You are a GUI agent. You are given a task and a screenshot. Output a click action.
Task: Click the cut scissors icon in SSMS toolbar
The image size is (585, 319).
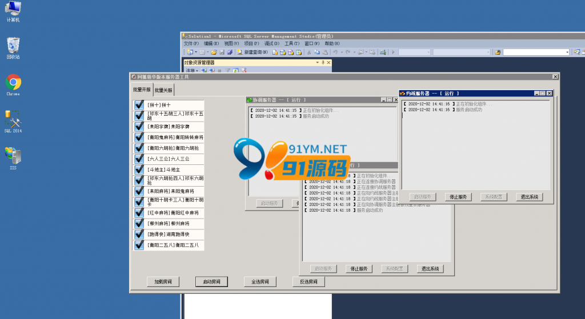coord(309,52)
